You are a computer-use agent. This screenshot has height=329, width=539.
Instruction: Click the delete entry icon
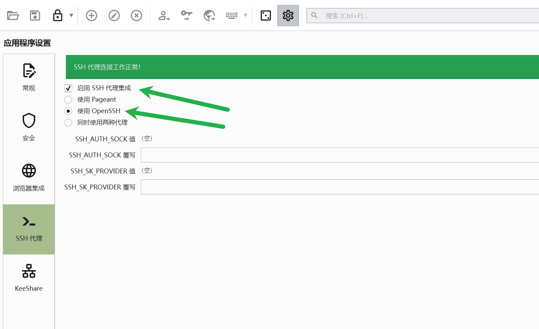pos(136,16)
